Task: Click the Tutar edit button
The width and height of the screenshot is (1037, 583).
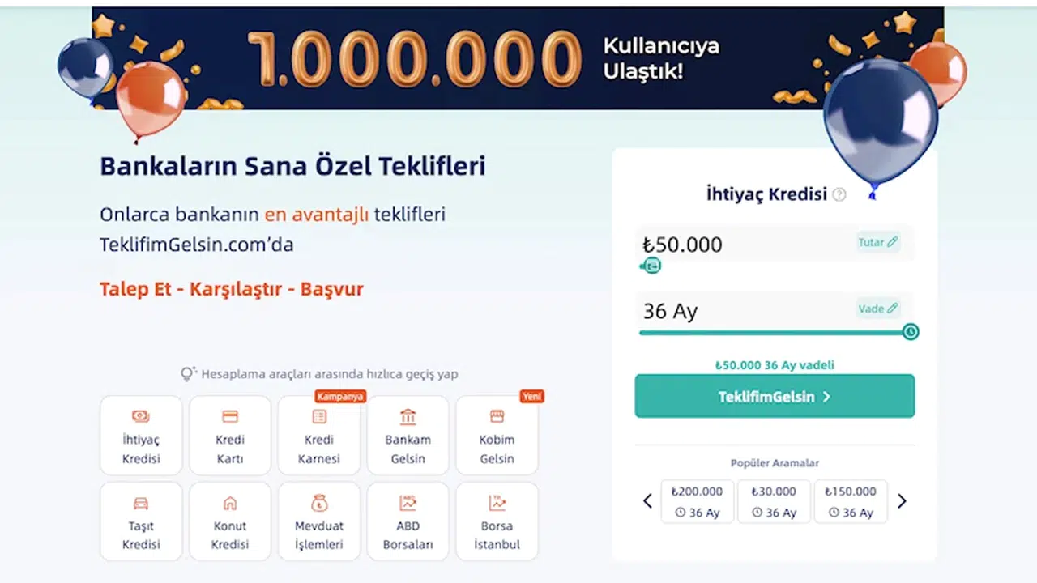Action: (x=878, y=242)
